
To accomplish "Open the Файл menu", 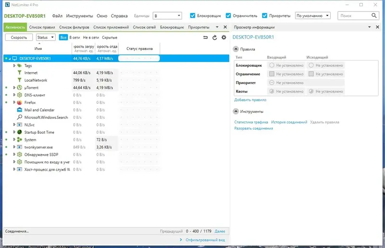I will tap(57, 16).
